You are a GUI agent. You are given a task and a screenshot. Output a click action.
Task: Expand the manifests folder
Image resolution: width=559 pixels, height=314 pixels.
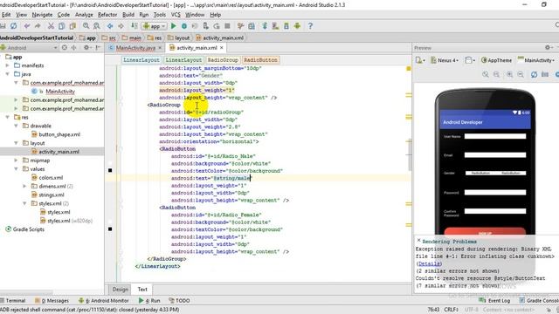coord(7,65)
